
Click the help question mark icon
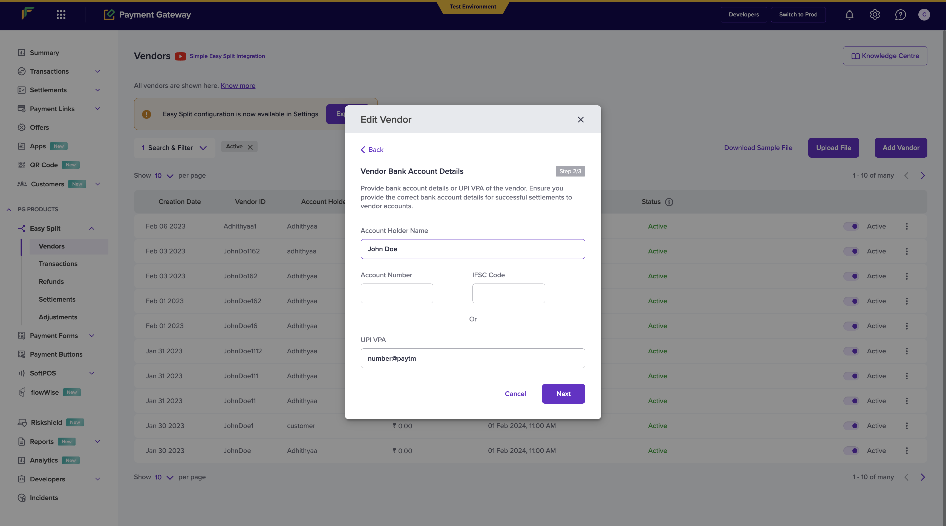pyautogui.click(x=900, y=15)
